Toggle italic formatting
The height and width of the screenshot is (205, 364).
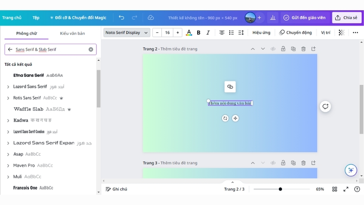(208, 33)
